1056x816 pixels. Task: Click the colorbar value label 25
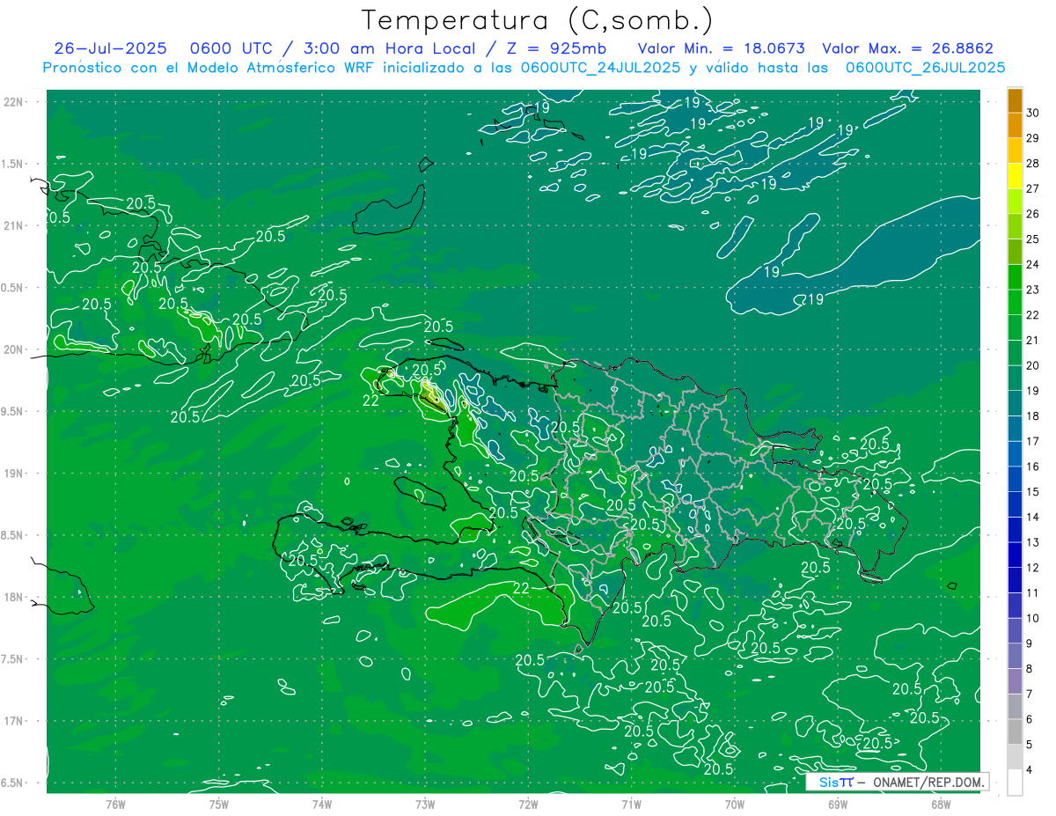(1033, 239)
